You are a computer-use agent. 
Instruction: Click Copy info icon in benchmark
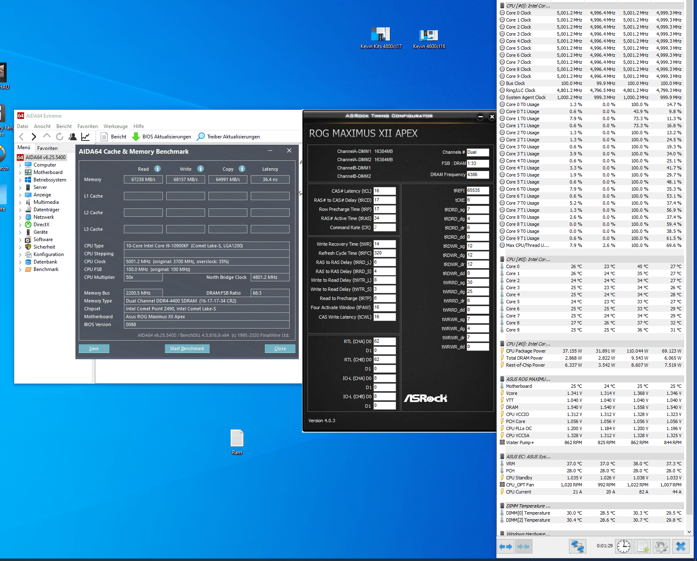pyautogui.click(x=242, y=169)
